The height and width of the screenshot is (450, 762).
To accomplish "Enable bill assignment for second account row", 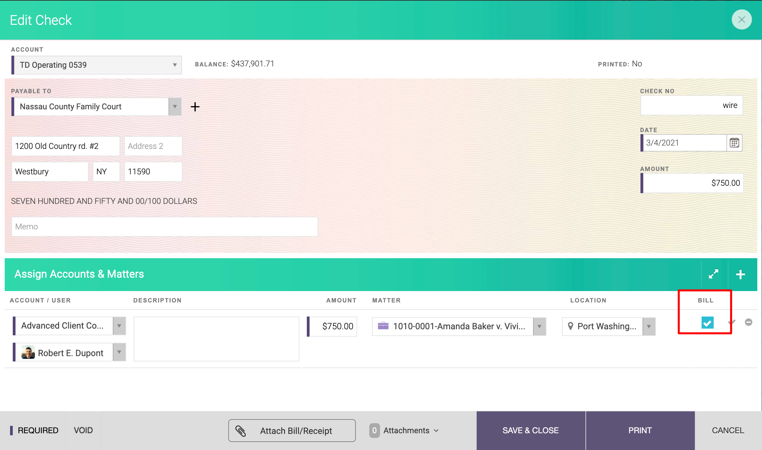I will pyautogui.click(x=707, y=352).
